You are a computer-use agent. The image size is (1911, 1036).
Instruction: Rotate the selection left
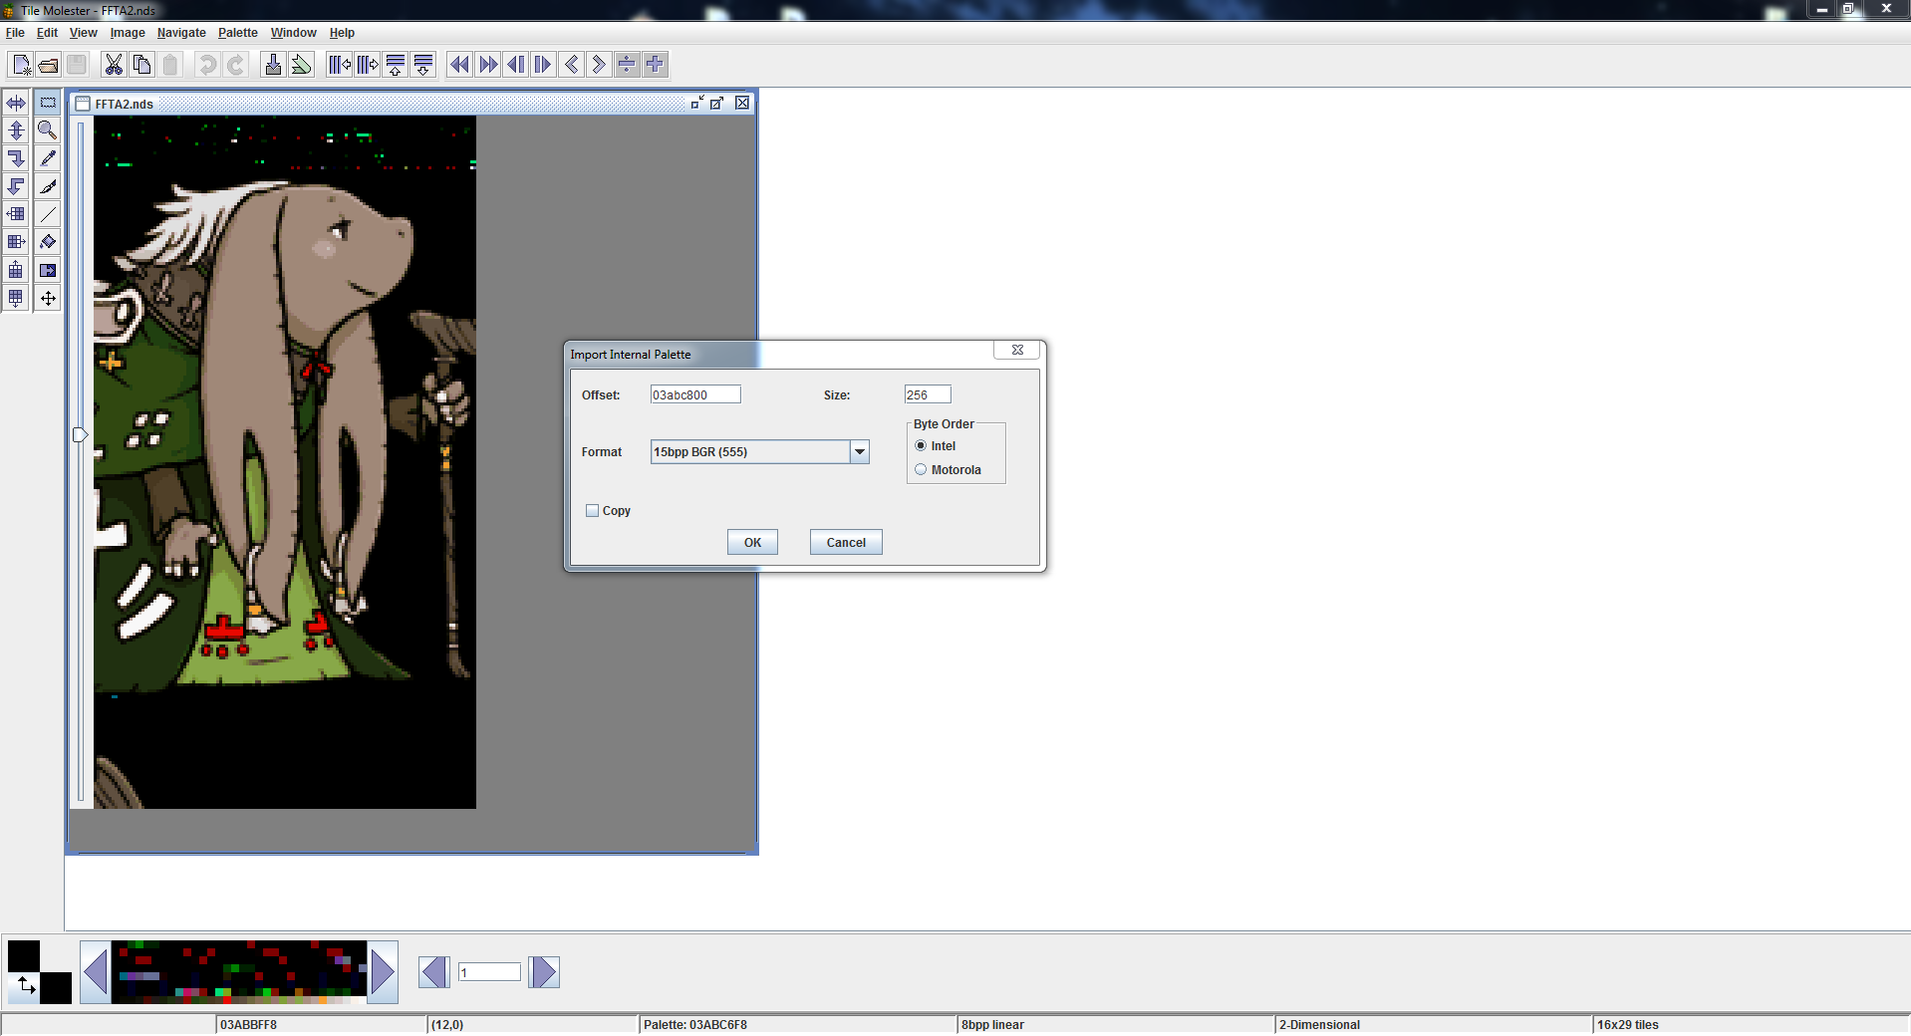tap(16, 186)
